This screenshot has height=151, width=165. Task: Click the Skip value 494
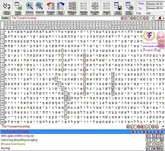(x=148, y=13)
